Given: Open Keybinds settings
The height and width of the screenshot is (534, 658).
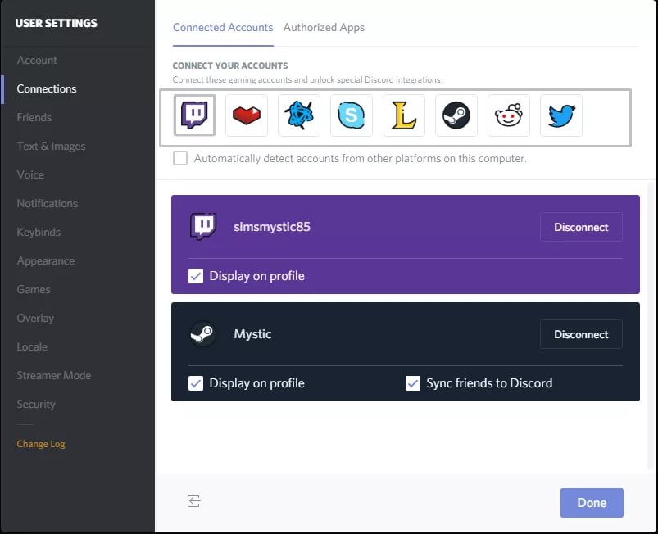Looking at the screenshot, I should [x=39, y=232].
